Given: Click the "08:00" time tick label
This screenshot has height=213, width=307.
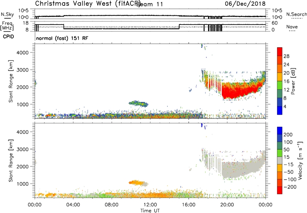Looking at the screenshot, I should click(112, 205).
